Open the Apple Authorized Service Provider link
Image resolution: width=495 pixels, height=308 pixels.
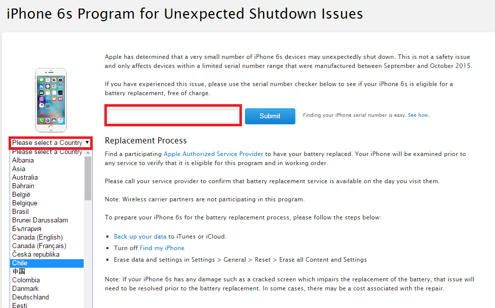pyautogui.click(x=213, y=154)
